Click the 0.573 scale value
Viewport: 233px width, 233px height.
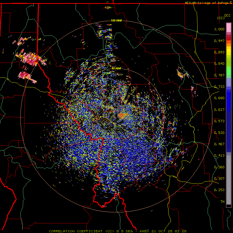pos(219,121)
